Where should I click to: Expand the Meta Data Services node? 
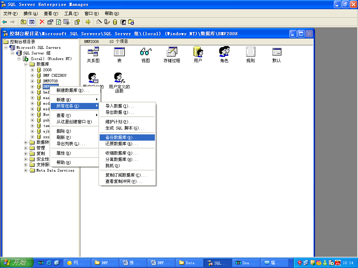pos(26,170)
